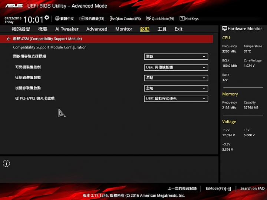
Task: Click CPU frequency value 3200 MHz
Action: click(229, 51)
